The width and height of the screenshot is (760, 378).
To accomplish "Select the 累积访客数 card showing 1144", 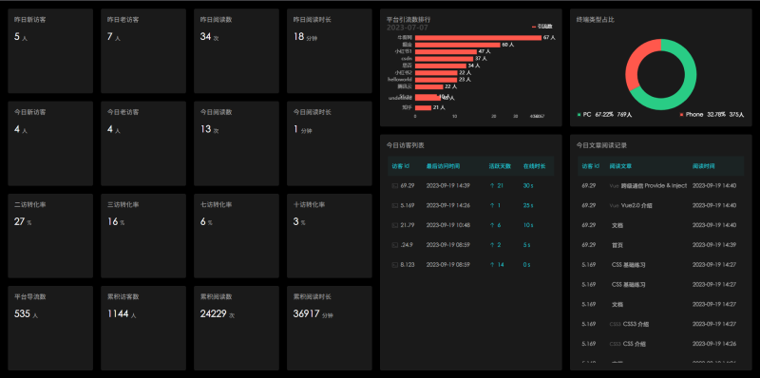I will tap(143, 328).
